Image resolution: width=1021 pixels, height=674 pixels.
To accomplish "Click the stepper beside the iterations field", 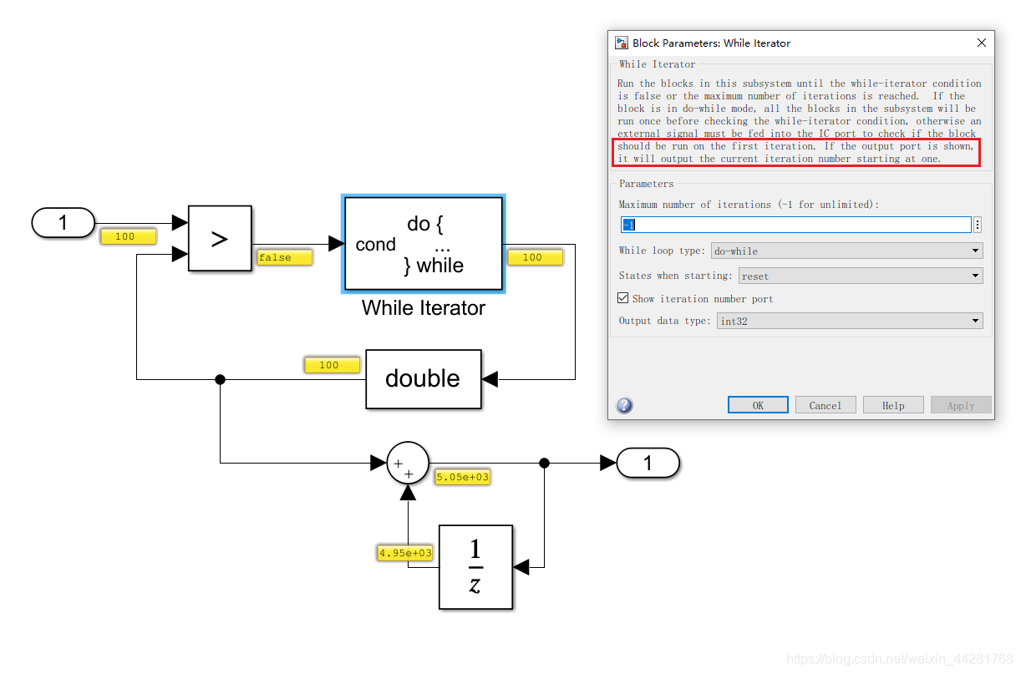I will 977,224.
